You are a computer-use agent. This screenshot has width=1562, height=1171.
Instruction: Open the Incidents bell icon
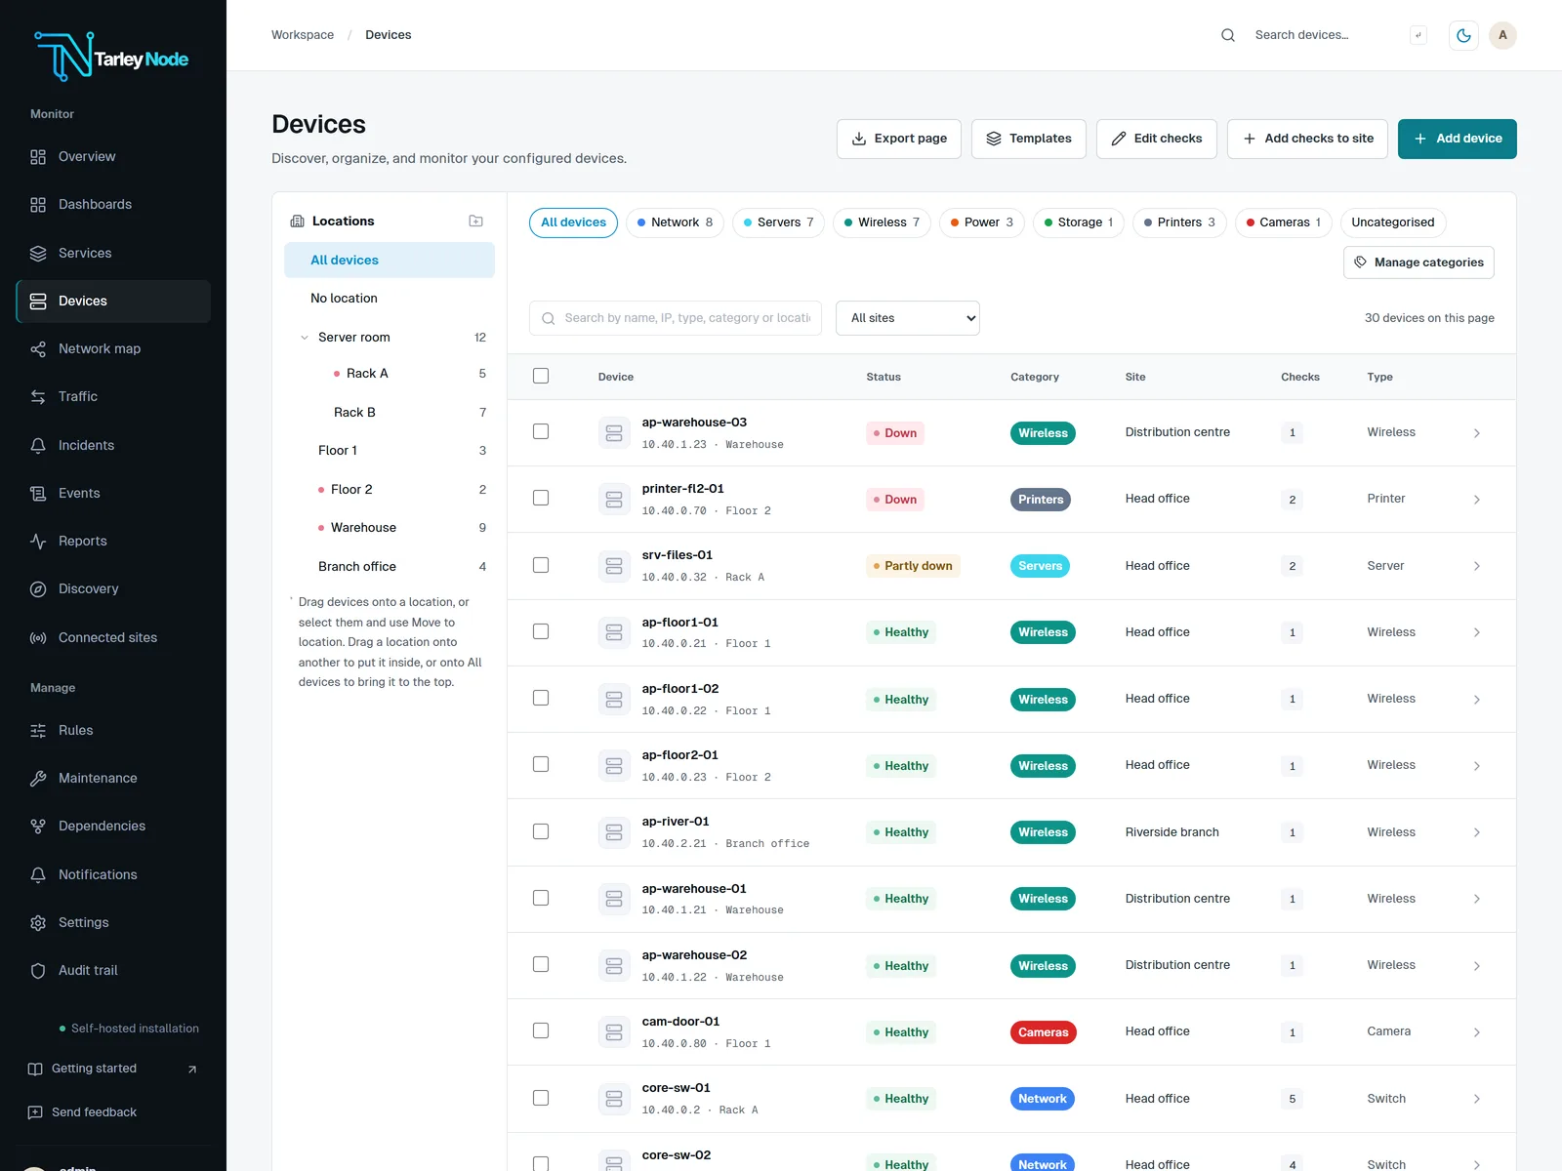[38, 445]
